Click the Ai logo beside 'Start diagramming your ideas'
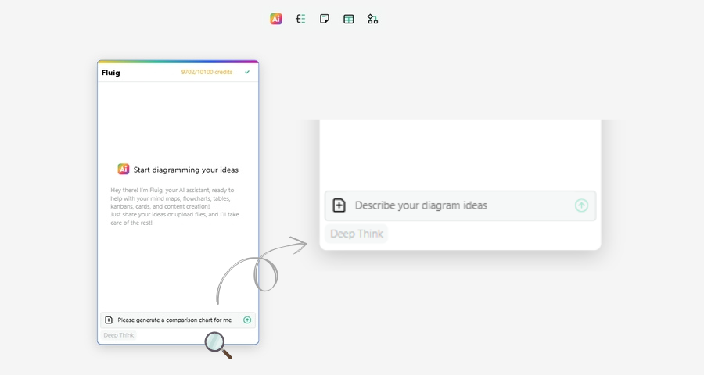 click(x=124, y=169)
